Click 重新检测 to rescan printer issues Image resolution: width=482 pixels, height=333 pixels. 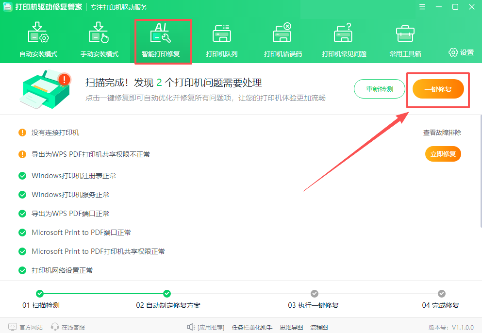tap(379, 89)
